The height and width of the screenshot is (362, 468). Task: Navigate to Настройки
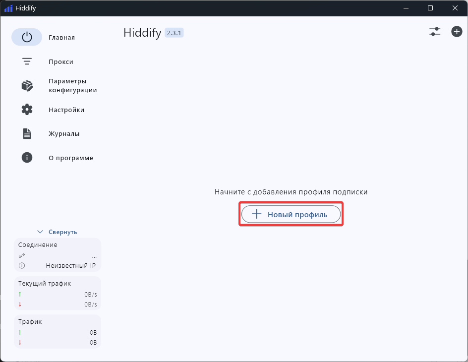[66, 110]
